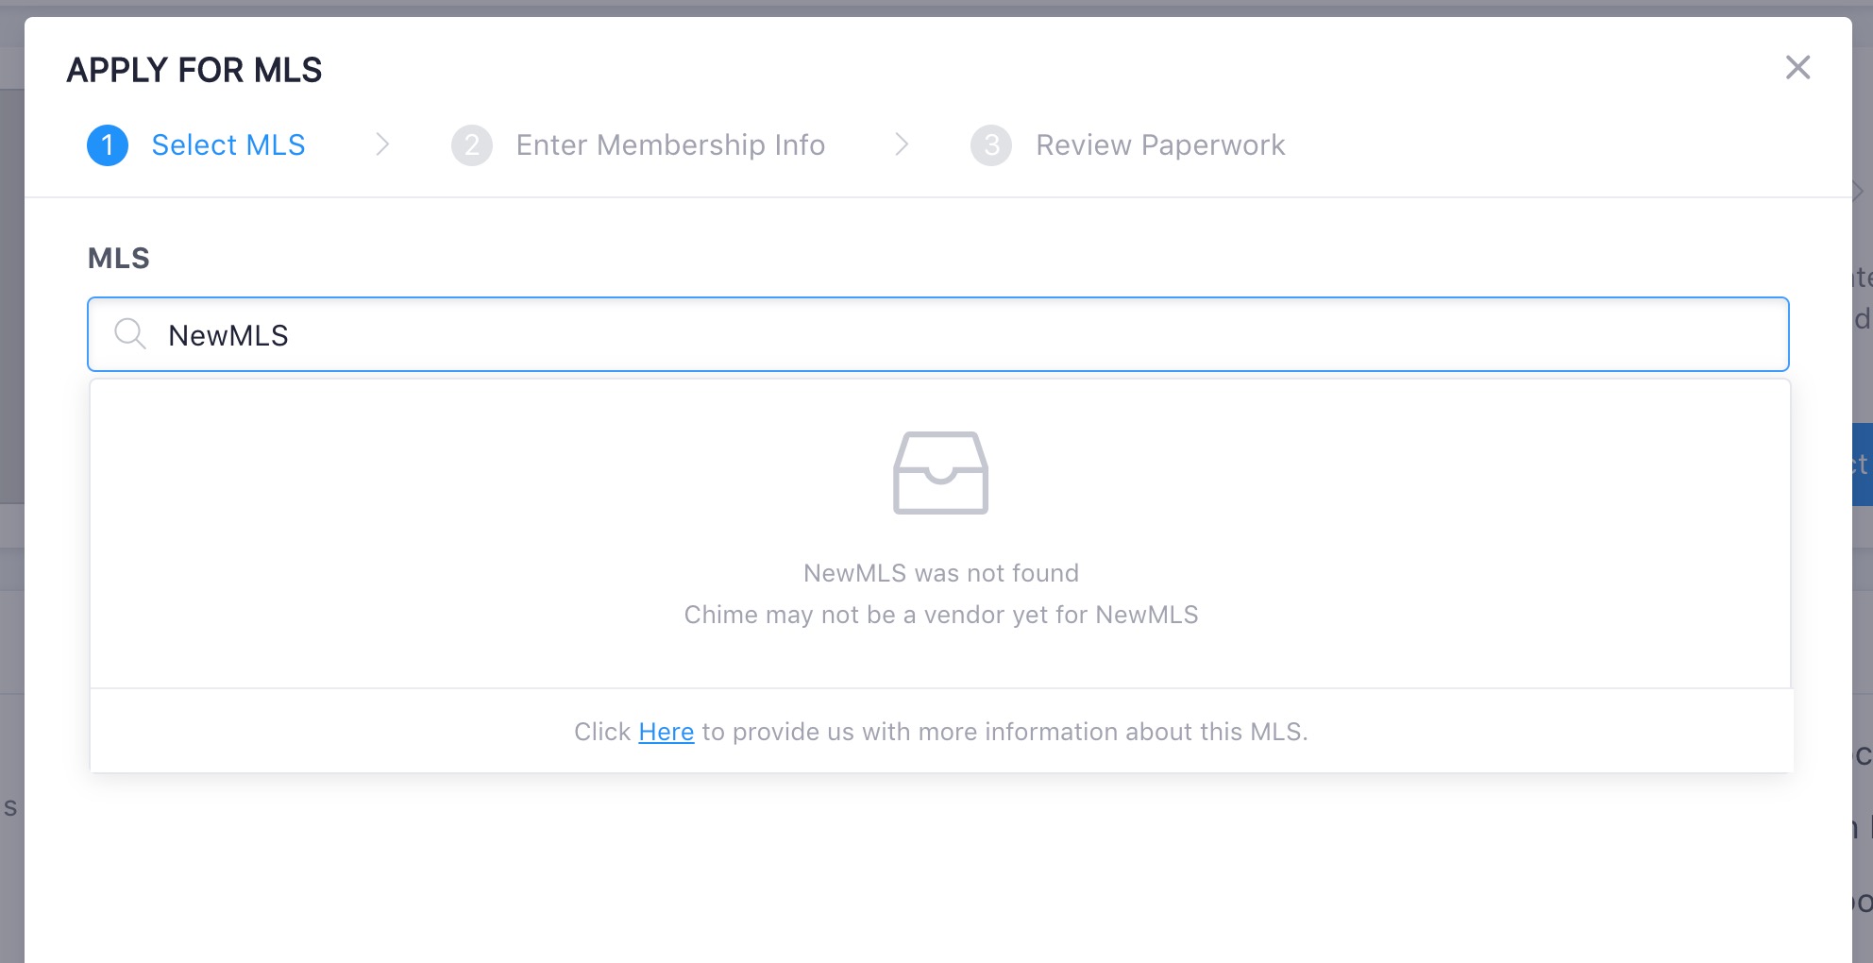Click the APPLY FOR MLS dialog title

coord(194,70)
